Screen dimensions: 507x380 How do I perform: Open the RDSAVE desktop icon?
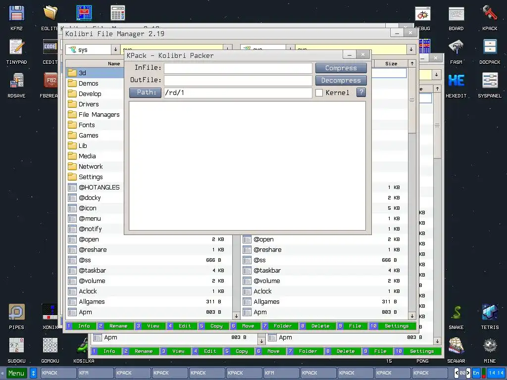(x=16, y=85)
